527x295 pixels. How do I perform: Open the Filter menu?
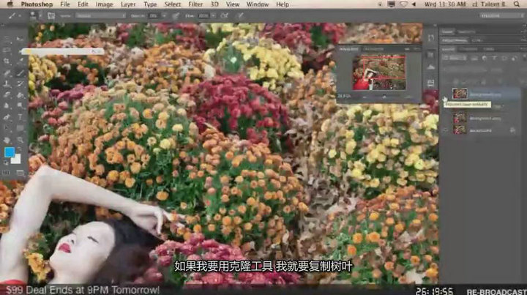(x=192, y=4)
